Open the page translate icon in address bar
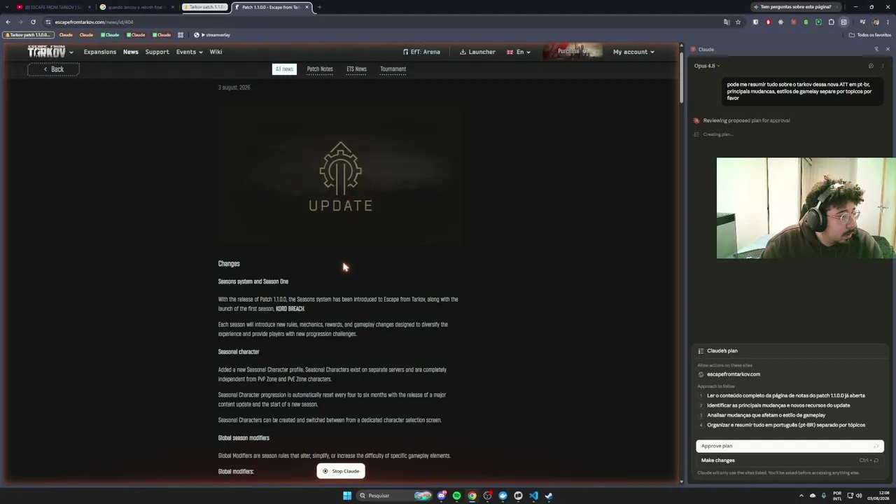Image resolution: width=896 pixels, height=504 pixels. coord(727,22)
